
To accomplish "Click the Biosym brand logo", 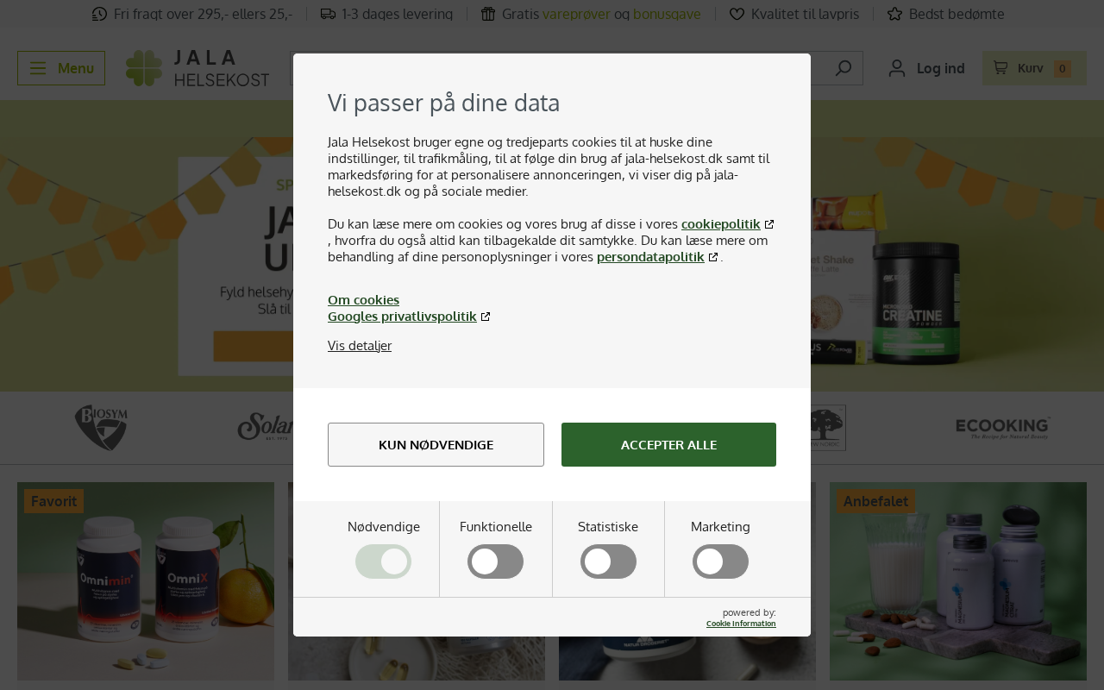I will pos(101,428).
